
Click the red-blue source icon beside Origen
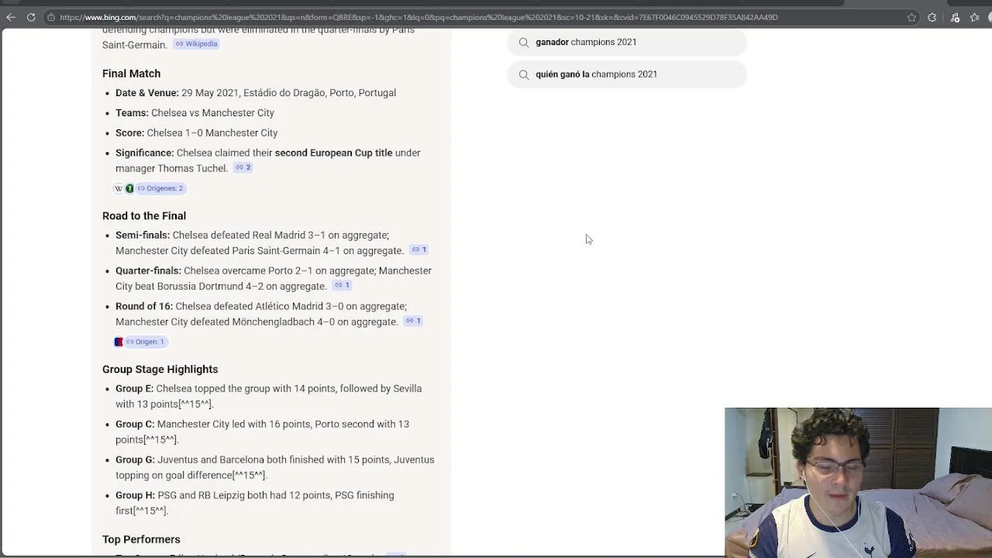click(119, 342)
